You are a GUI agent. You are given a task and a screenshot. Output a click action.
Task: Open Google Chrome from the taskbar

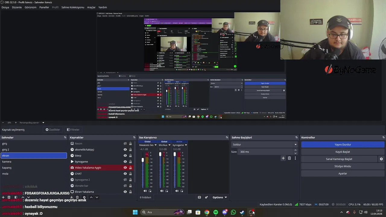click(x=207, y=212)
